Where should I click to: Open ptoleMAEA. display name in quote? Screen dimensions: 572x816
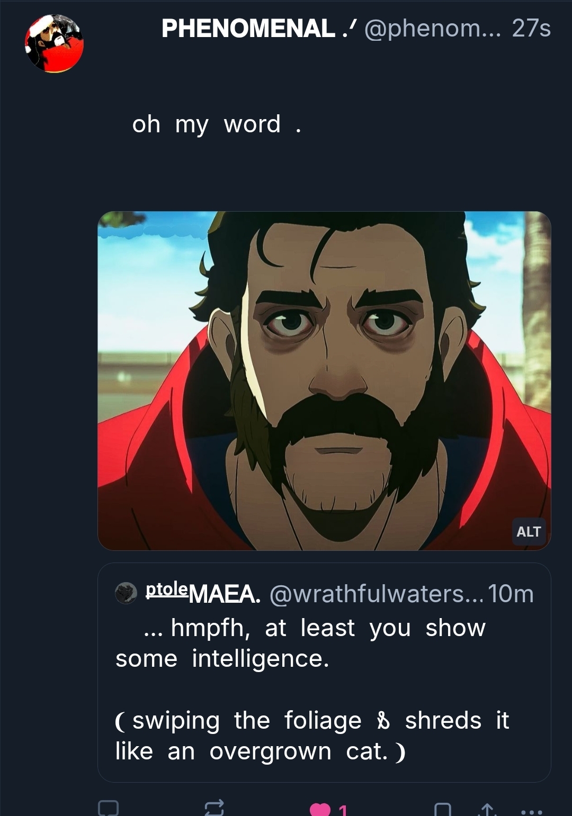point(203,593)
